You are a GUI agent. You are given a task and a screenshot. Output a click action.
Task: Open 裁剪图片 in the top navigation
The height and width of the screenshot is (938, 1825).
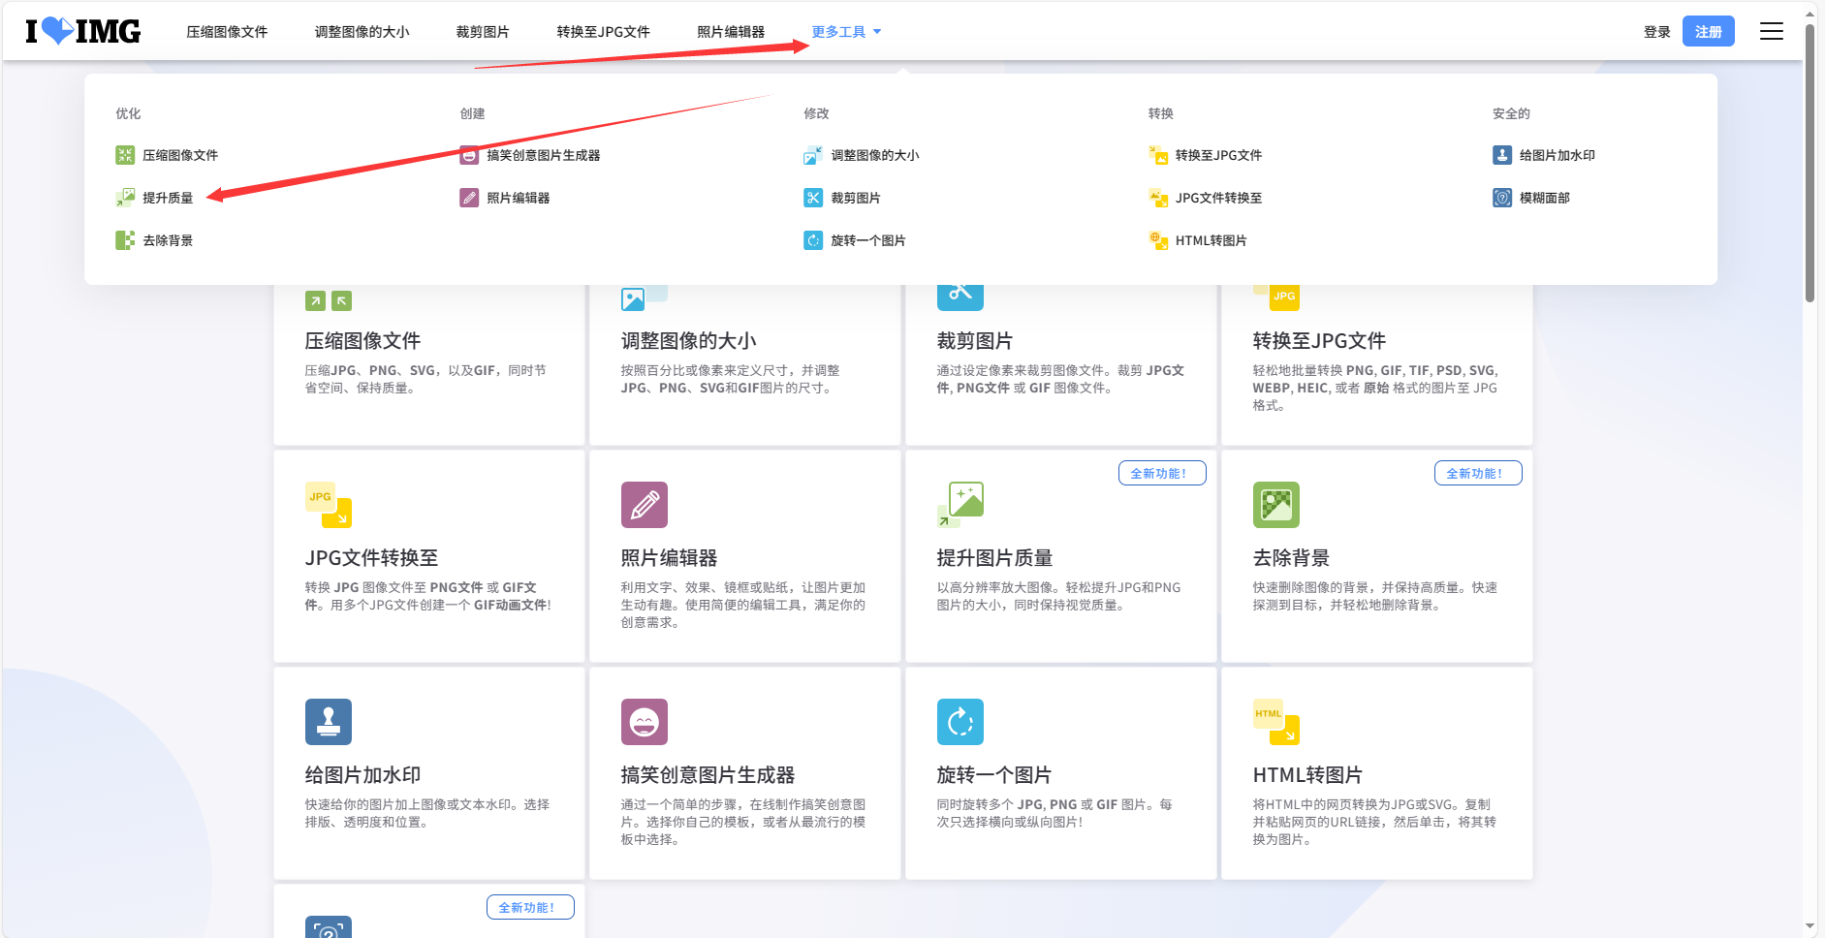[x=483, y=32]
